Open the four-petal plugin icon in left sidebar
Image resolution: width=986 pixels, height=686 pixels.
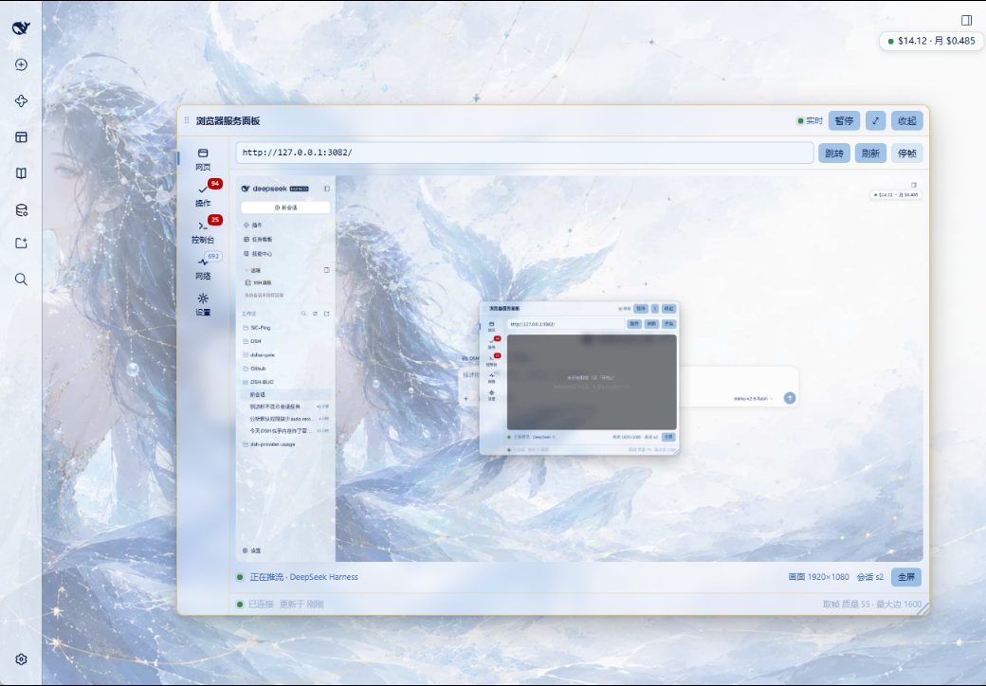pos(21,101)
